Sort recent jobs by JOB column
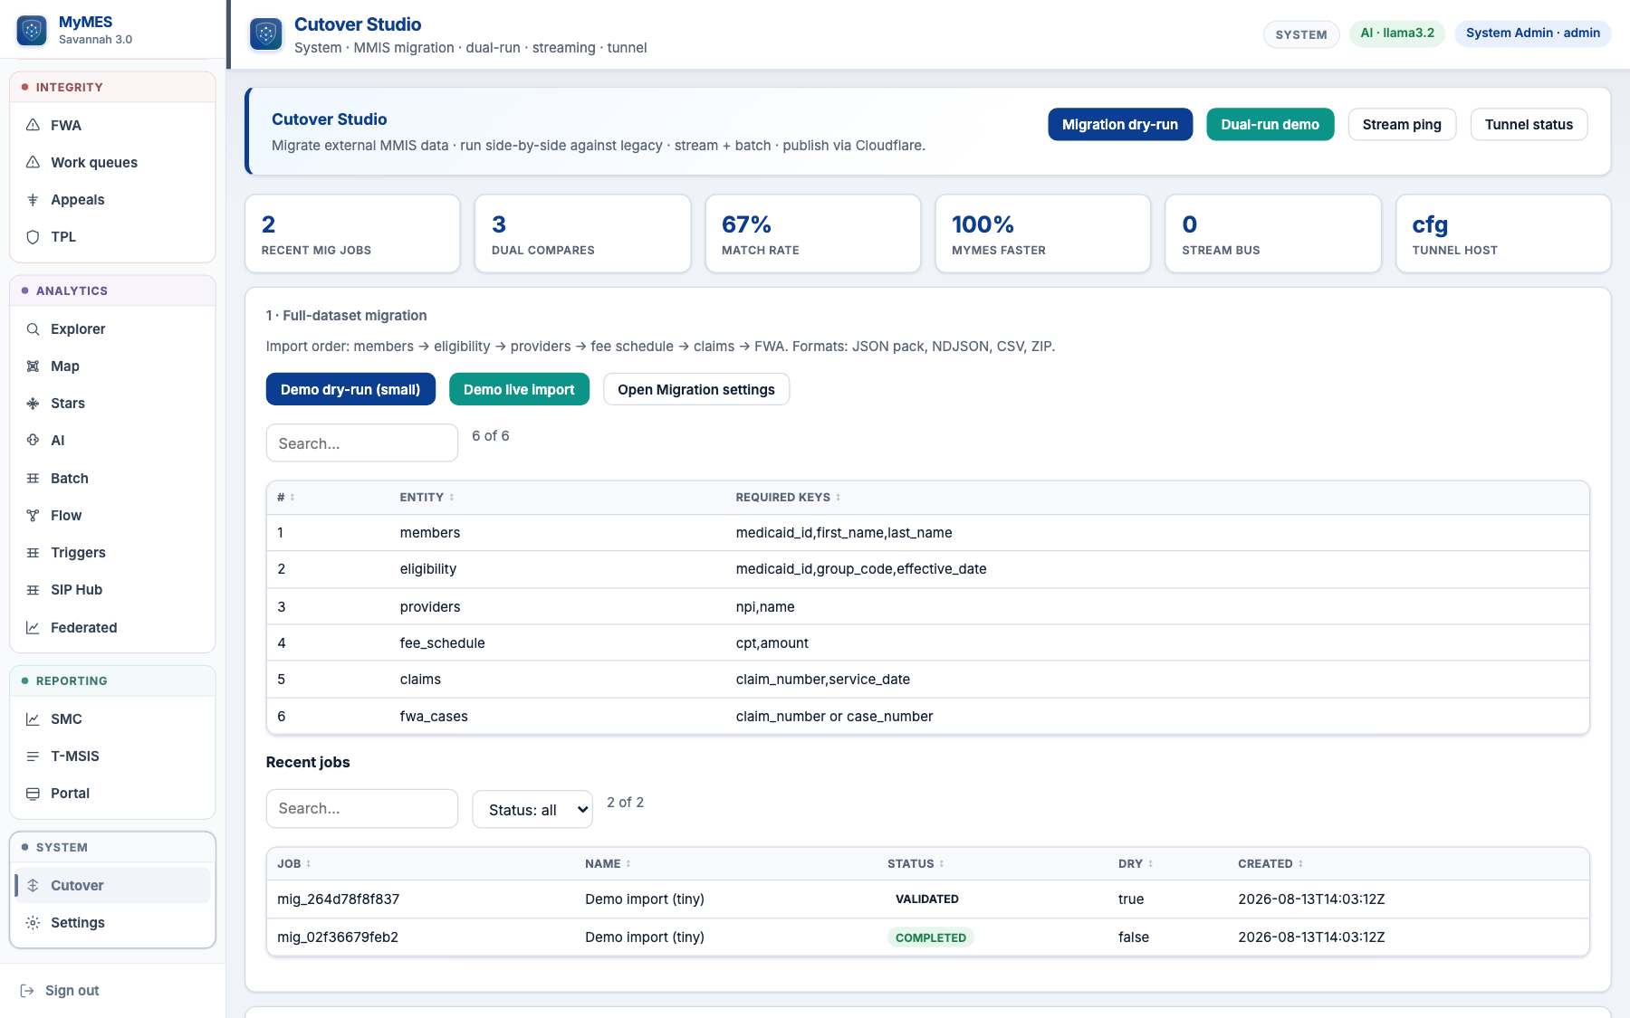Screen dimensions: 1630x1018 [294, 863]
